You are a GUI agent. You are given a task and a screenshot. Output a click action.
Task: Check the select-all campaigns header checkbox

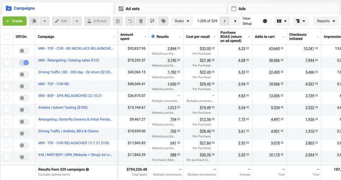(7, 37)
